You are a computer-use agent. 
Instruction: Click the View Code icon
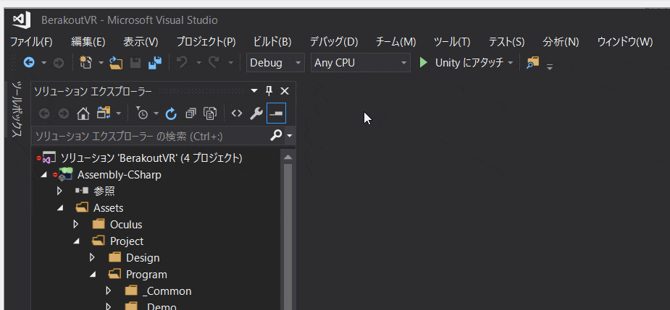pyautogui.click(x=236, y=113)
